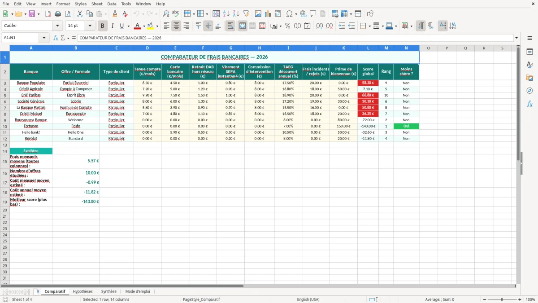538x303 pixels.
Task: Add decimal place
Action: [319, 26]
